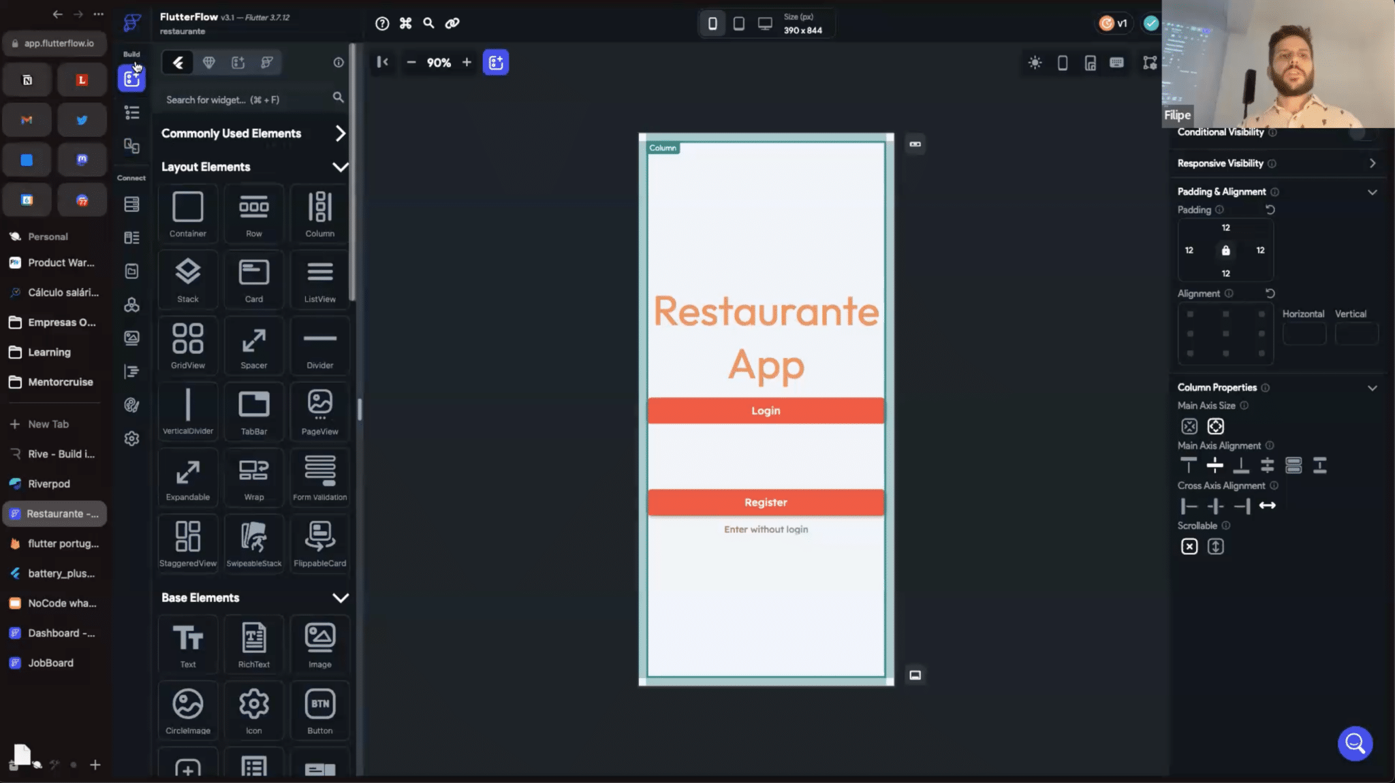
Task: Toggle Conditional Visibility switch
Action: click(1362, 132)
